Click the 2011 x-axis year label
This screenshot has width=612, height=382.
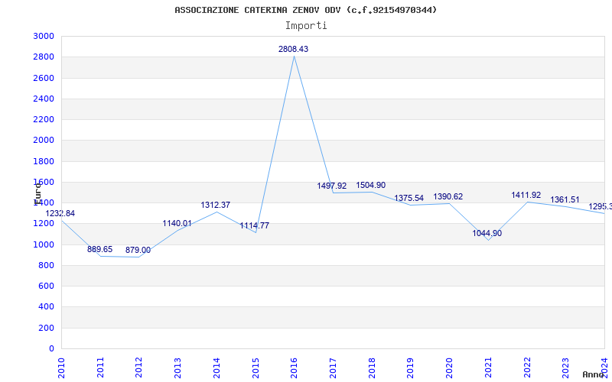coord(100,367)
